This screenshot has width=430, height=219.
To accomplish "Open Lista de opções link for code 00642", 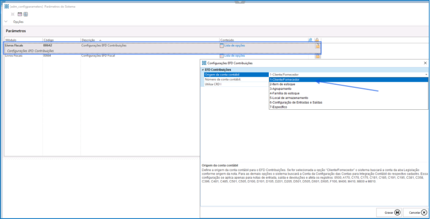I will pyautogui.click(x=234, y=45).
